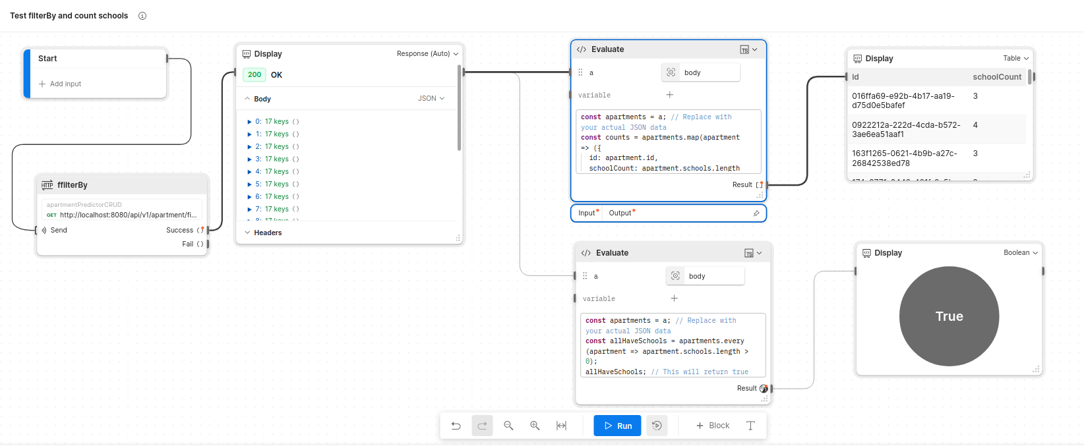Screen dimensions: 1084x446
Task: Open the Boolean display type dropdown
Action: [x=1021, y=253]
